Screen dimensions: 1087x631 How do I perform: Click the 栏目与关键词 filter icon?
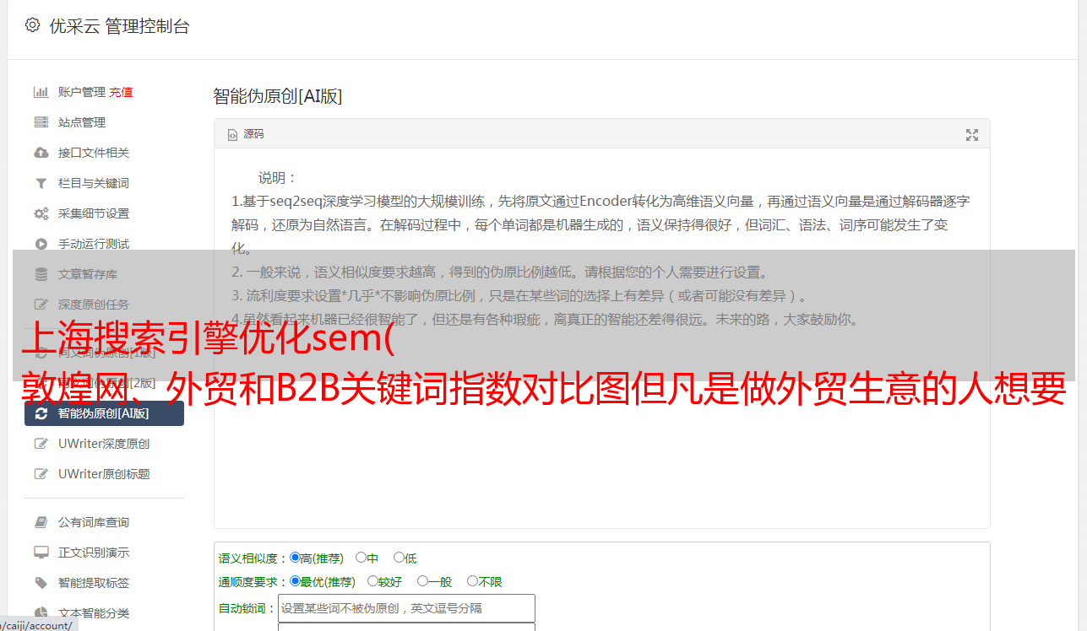(41, 183)
